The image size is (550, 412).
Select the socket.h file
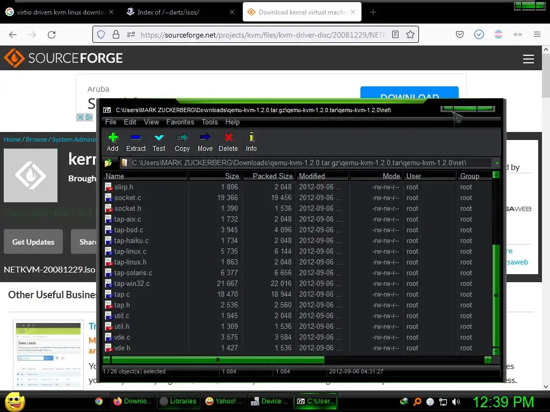point(298,209)
